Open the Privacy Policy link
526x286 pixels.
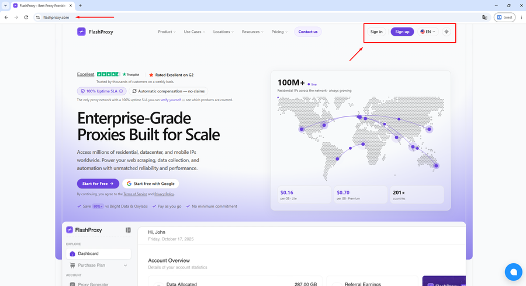(x=164, y=194)
